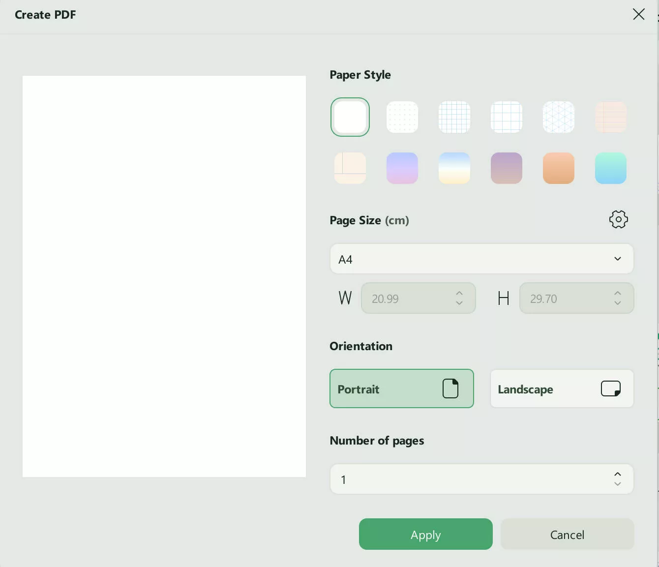Click the Apply button

tap(425, 534)
